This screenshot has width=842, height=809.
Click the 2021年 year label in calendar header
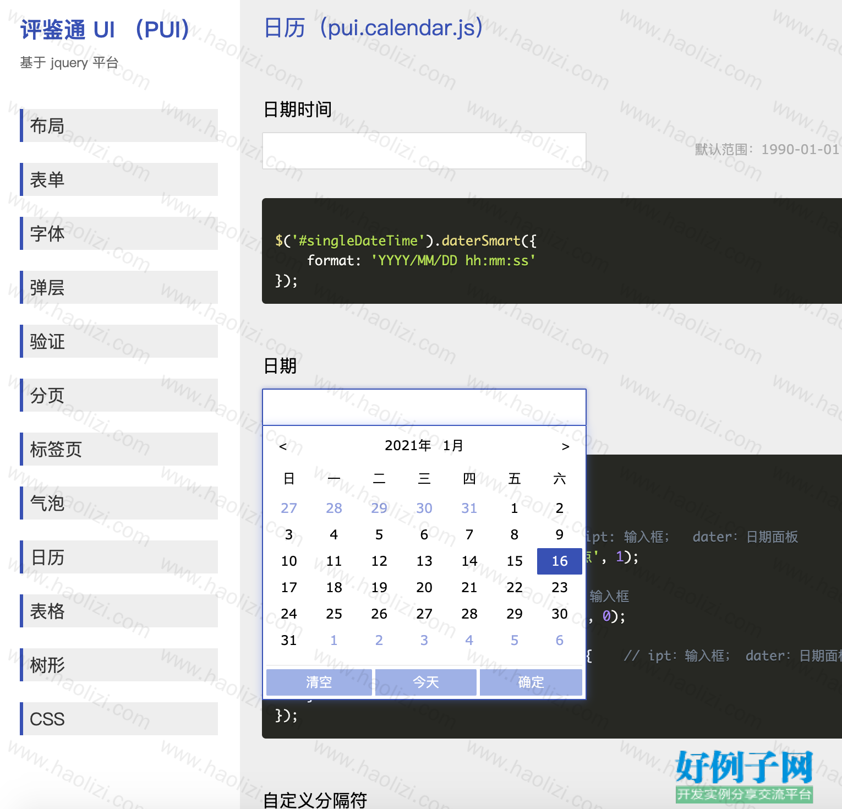click(x=408, y=445)
